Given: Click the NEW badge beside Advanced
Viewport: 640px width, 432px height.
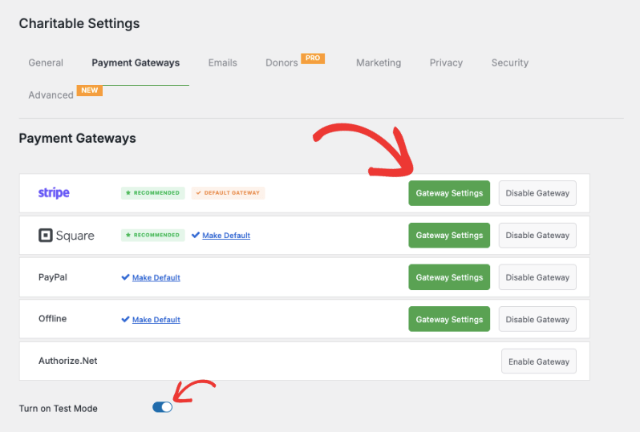Looking at the screenshot, I should [x=89, y=91].
